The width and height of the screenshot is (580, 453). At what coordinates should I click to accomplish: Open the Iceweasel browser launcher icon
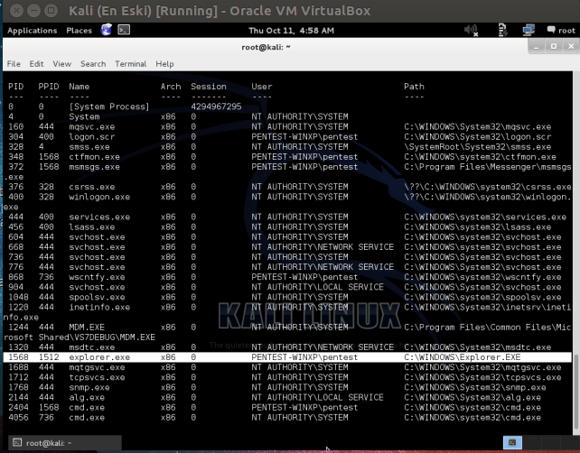pyautogui.click(x=107, y=30)
